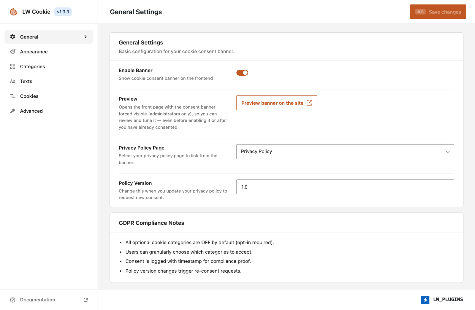Image resolution: width=475 pixels, height=310 pixels.
Task: Switch to the Texts section
Action: point(49,81)
